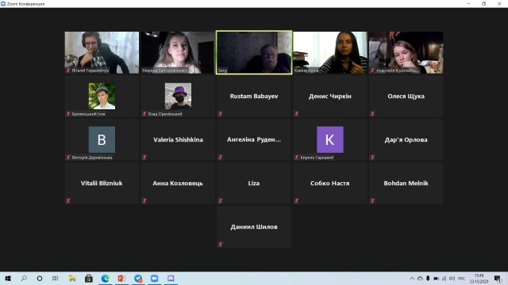The height and width of the screenshot is (285, 508).
Task: Select active speaker Serg video tile
Action: click(x=254, y=52)
